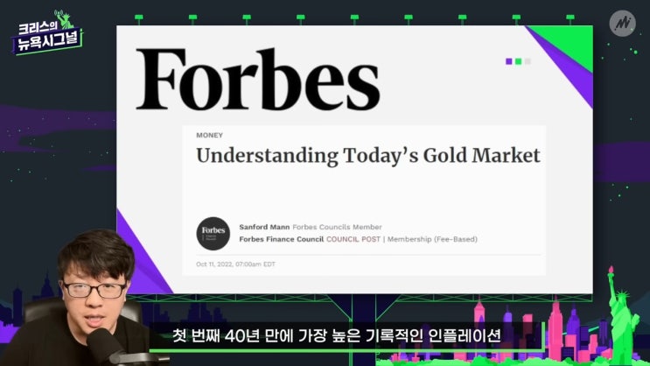The height and width of the screenshot is (366, 650).
Task: Click the Korean subtitle caption text
Action: (x=337, y=335)
